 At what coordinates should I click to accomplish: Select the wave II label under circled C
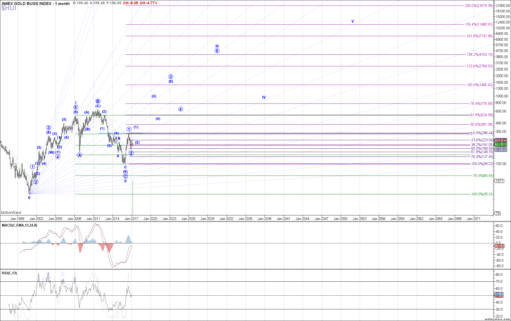[125, 181]
